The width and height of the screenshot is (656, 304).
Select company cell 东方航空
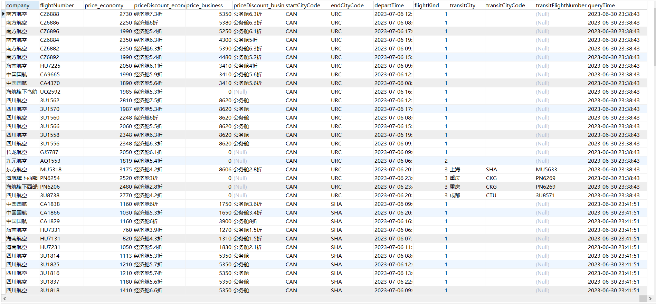(22, 169)
